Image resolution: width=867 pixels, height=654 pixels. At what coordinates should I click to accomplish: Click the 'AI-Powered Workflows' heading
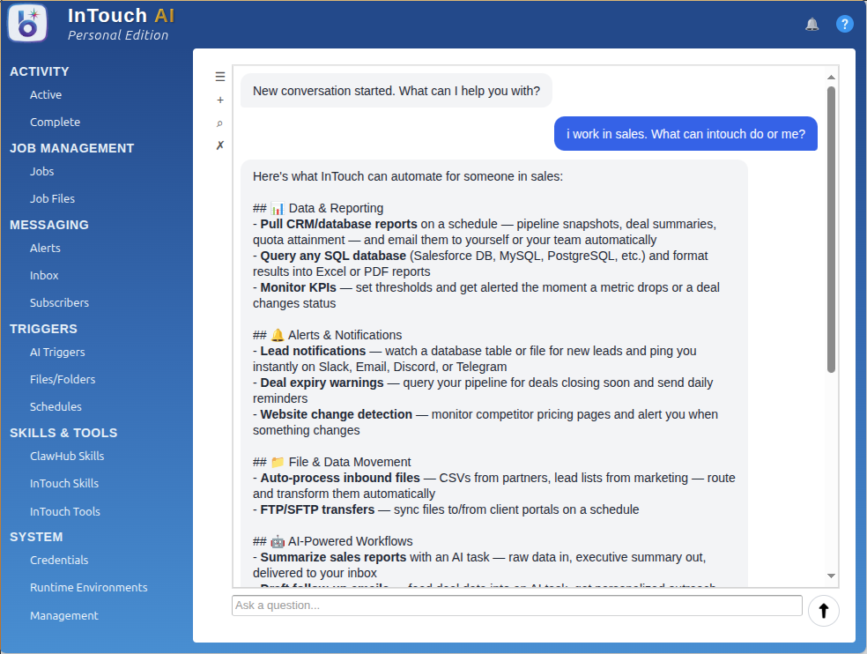pos(351,541)
